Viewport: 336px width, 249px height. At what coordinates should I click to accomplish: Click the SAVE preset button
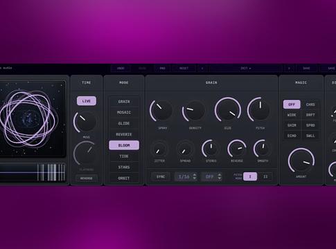(x=306, y=68)
